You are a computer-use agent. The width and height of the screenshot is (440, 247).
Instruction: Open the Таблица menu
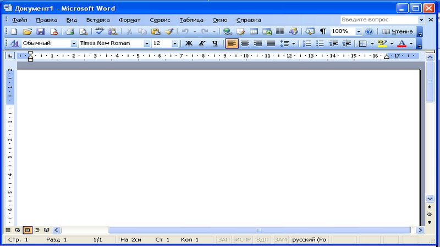coord(191,20)
